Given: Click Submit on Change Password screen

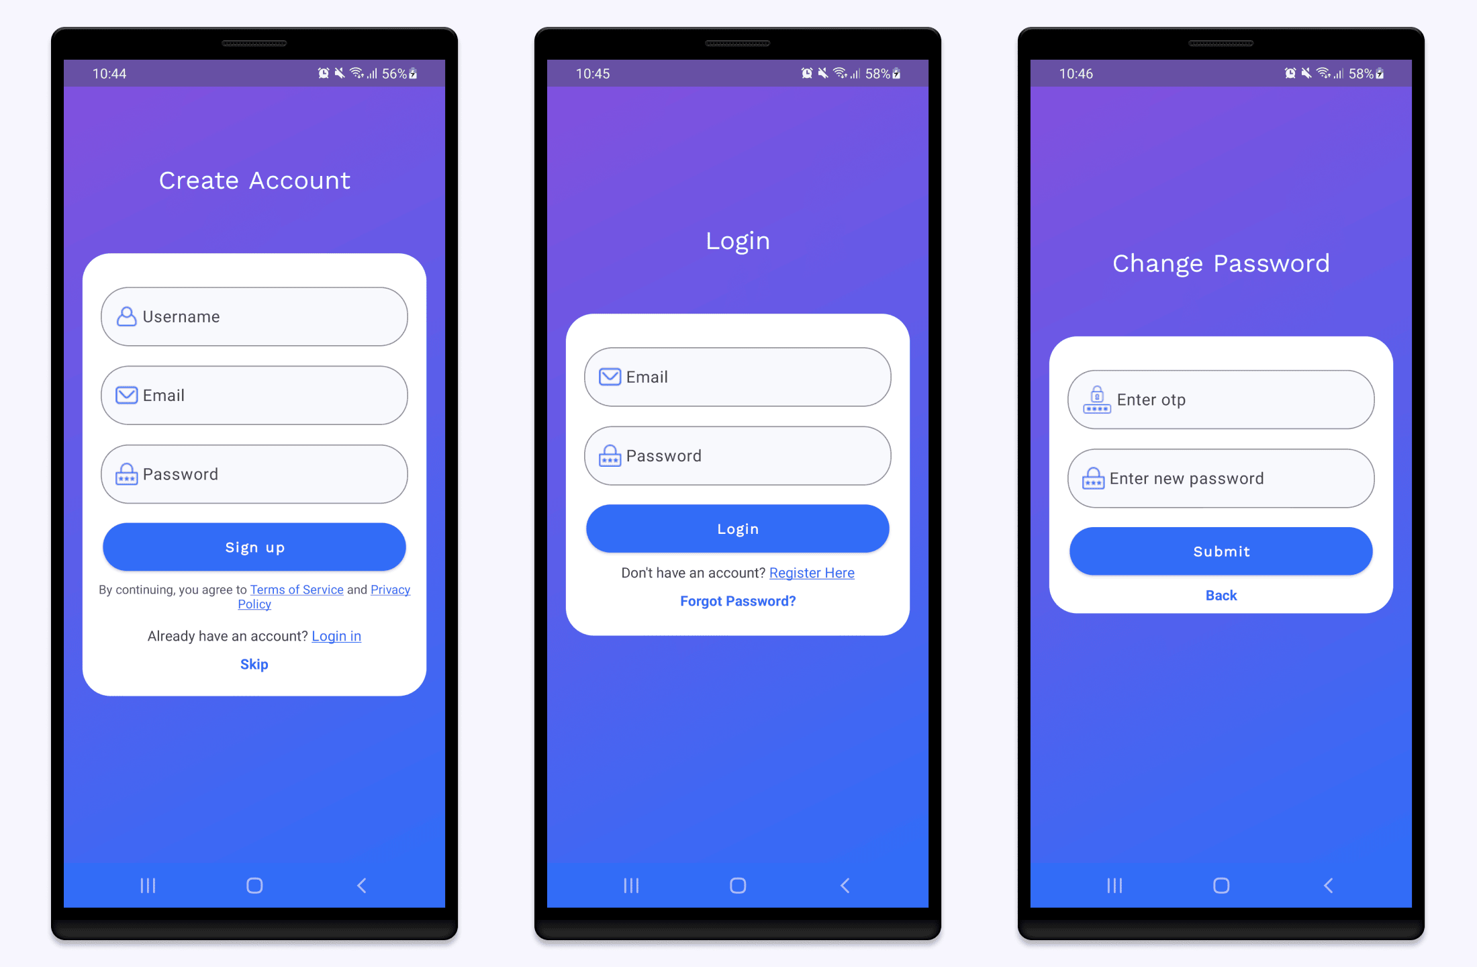Looking at the screenshot, I should (1219, 551).
